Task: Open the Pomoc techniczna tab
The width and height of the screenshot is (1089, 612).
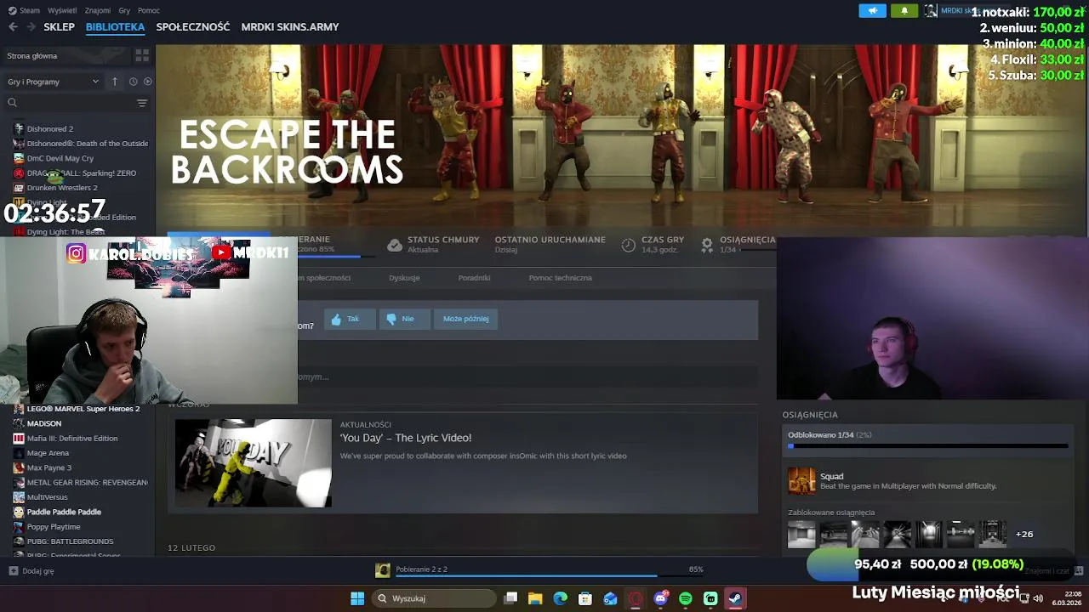Action: [560, 278]
